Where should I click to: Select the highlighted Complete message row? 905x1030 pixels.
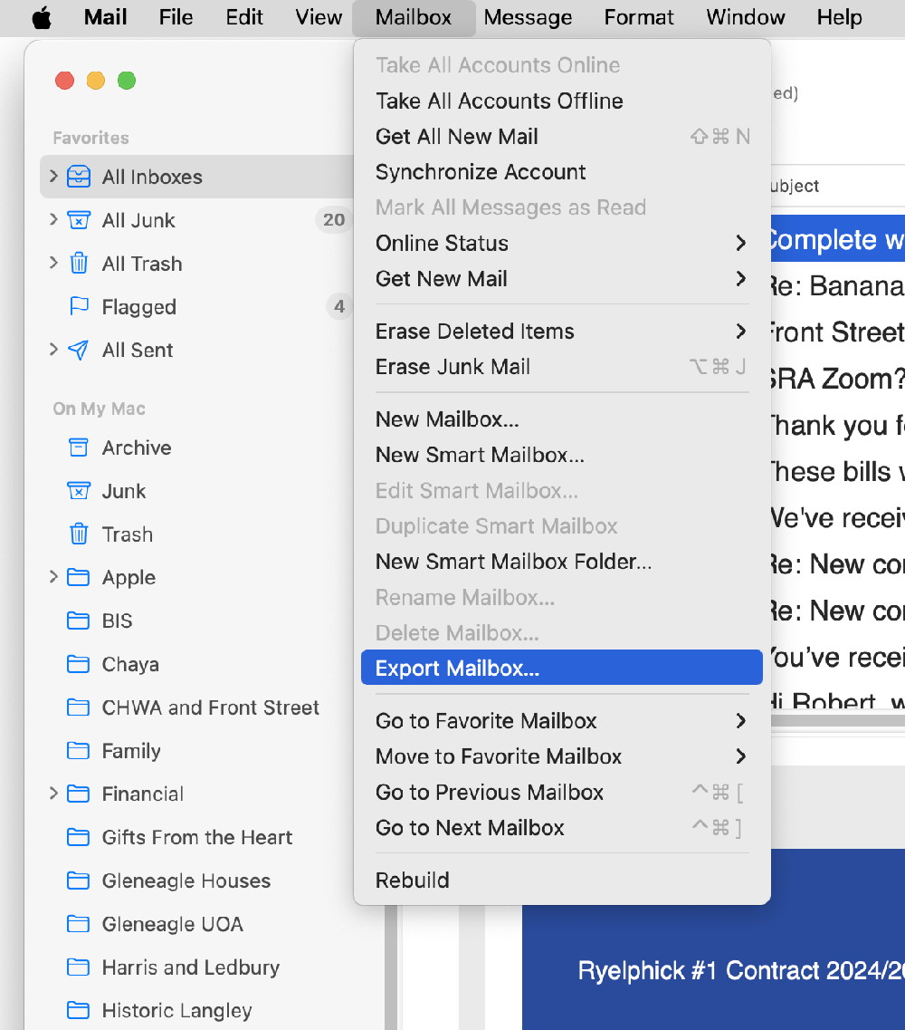point(838,238)
